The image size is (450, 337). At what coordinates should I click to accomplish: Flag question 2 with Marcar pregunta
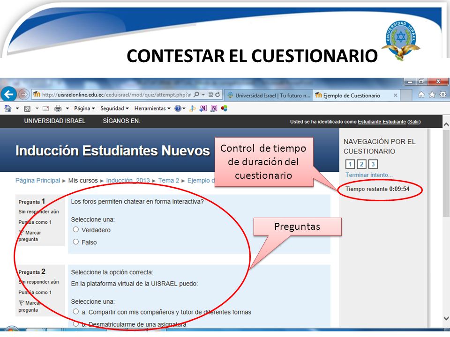[x=30, y=306]
